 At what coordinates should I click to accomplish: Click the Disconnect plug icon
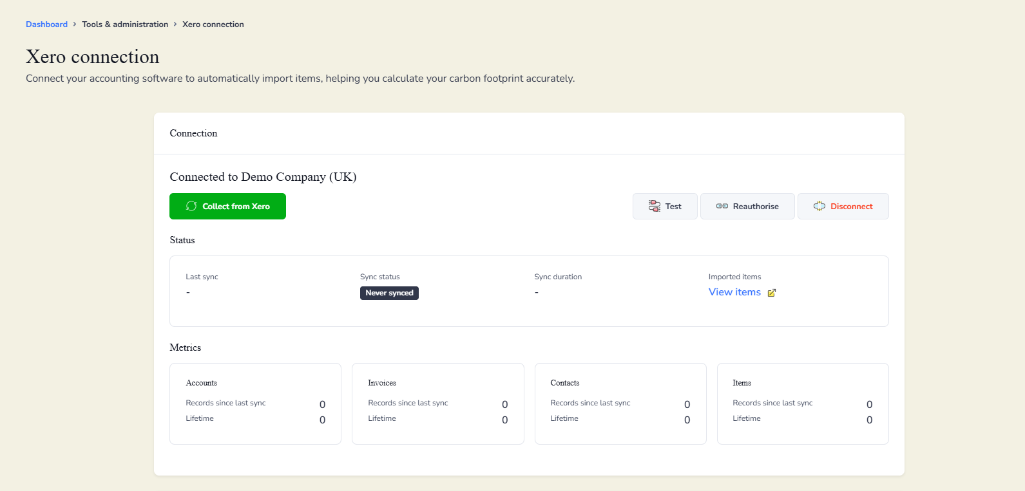point(819,206)
